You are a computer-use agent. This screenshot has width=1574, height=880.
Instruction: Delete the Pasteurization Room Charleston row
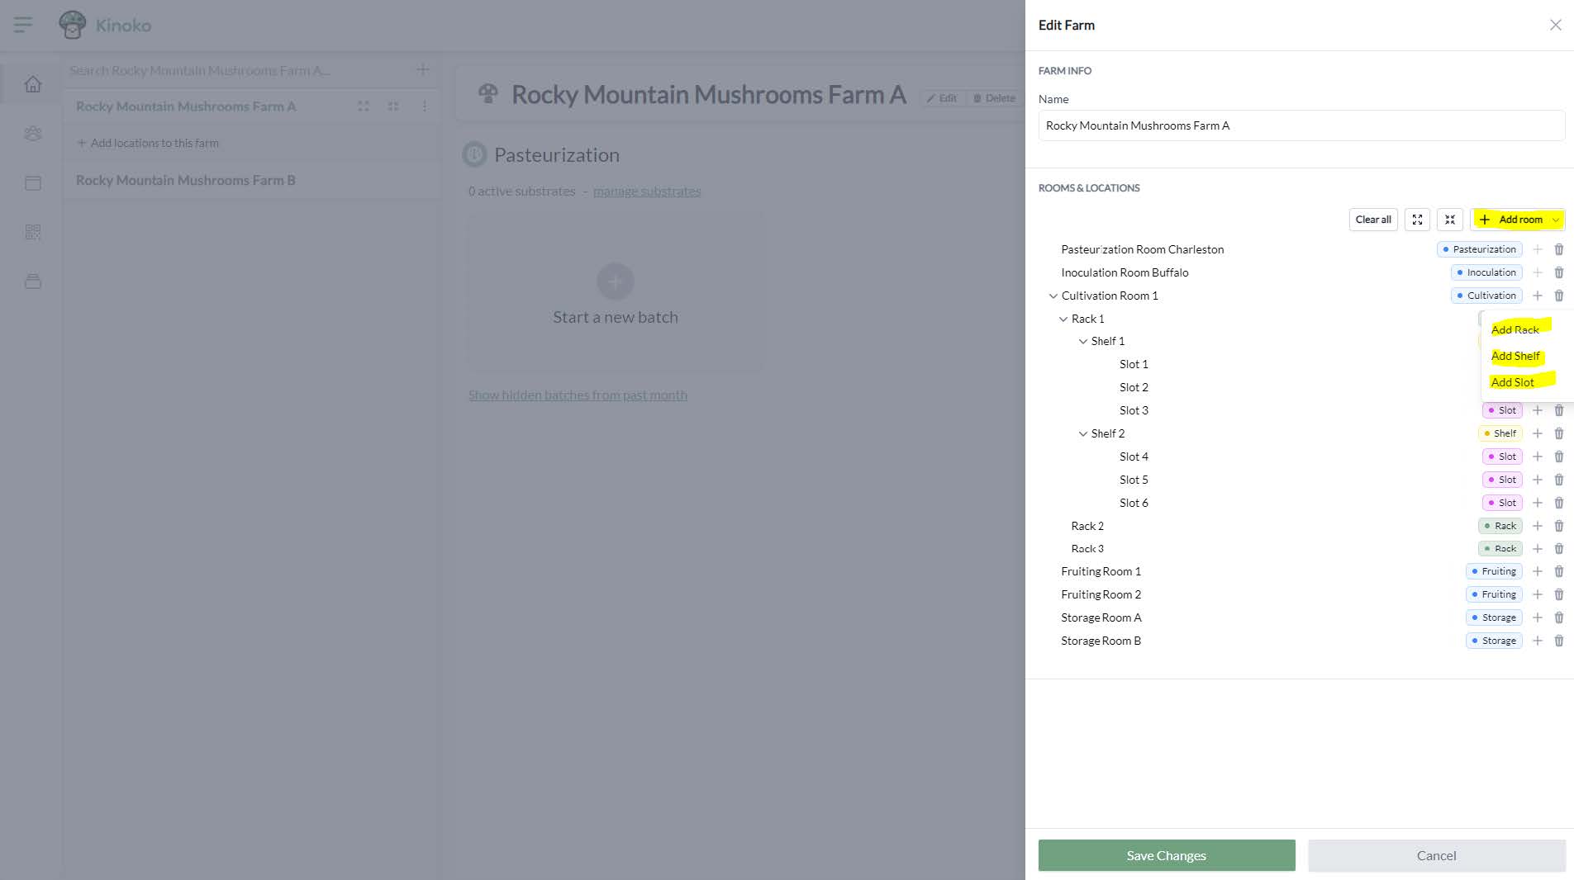(x=1558, y=249)
